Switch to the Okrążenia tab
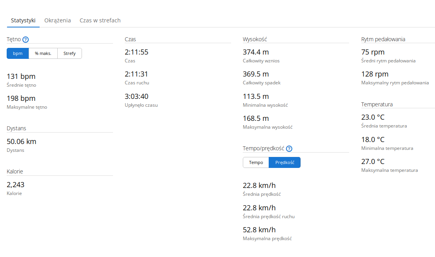Screen dimensions: 435x257 pos(57,20)
